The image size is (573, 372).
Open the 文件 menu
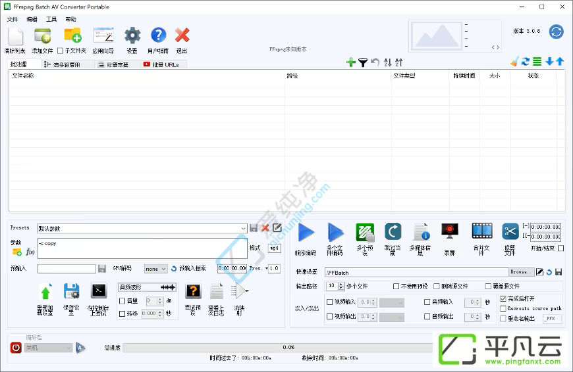tap(13, 19)
